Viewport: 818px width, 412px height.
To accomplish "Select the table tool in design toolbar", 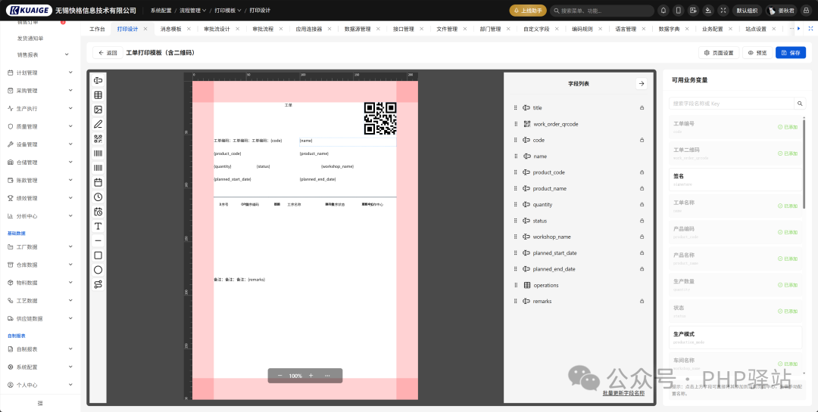I will tap(98, 95).
